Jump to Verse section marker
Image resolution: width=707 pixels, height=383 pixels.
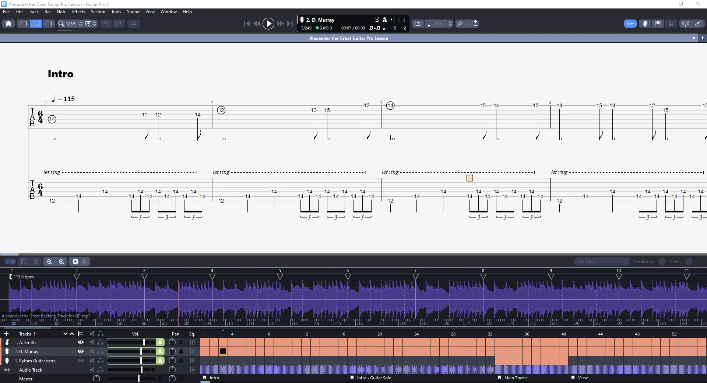point(580,378)
